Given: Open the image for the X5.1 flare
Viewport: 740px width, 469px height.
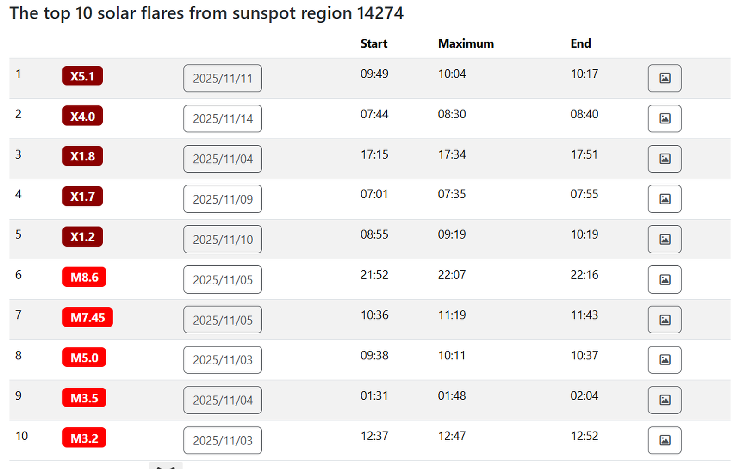Looking at the screenshot, I should (x=664, y=78).
